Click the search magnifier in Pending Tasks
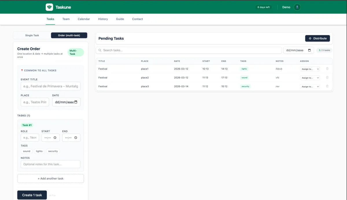Image resolution: width=347 pixels, height=200 pixels. pos(100,50)
